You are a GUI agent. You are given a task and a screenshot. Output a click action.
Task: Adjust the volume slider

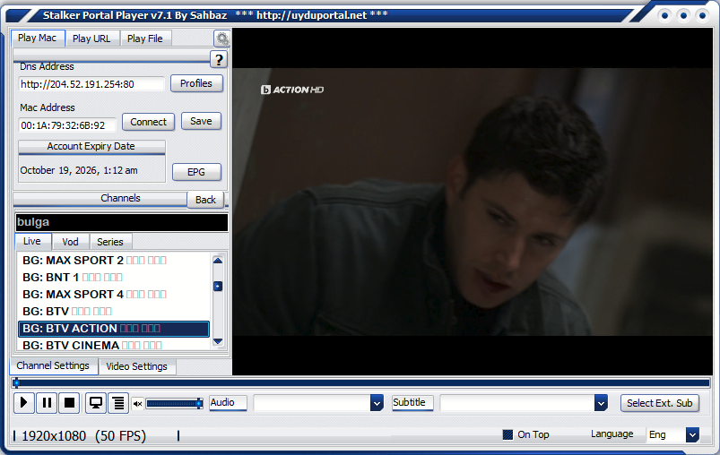pyautogui.click(x=174, y=404)
